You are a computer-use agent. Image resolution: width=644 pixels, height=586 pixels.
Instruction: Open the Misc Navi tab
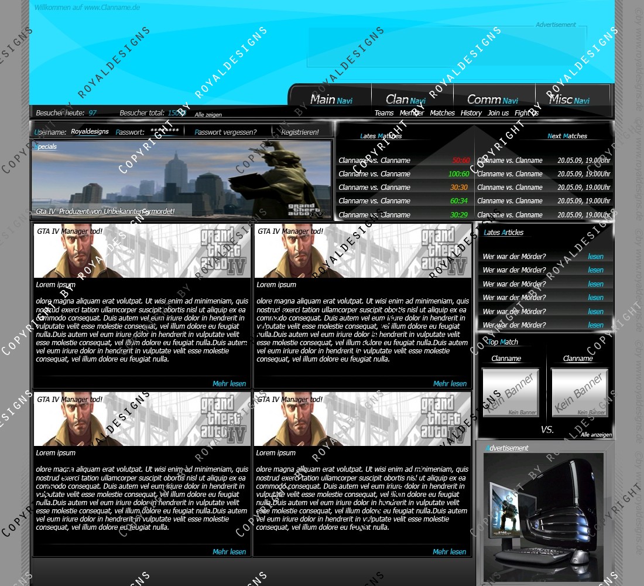[x=569, y=100]
